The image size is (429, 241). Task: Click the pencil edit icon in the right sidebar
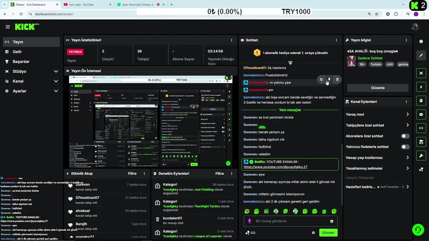421,56
